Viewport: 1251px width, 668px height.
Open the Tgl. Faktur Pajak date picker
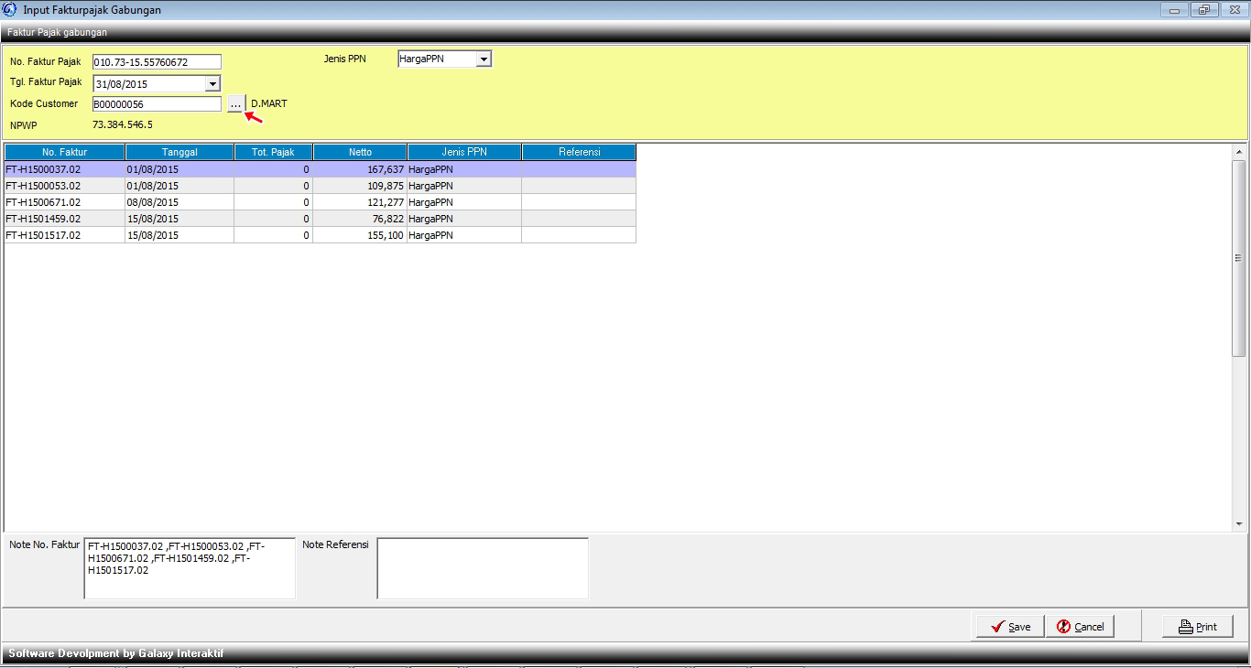tap(212, 84)
